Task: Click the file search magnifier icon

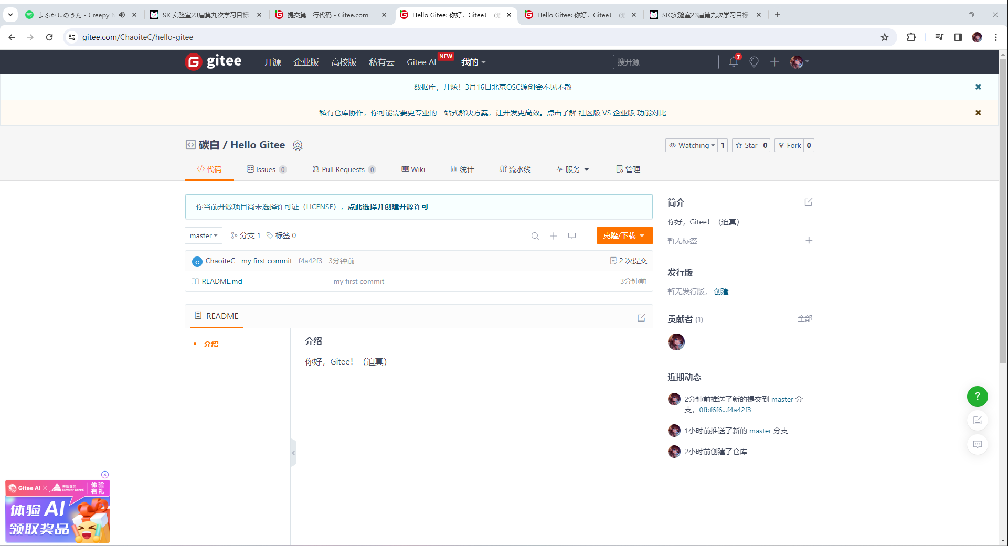Action: click(535, 236)
